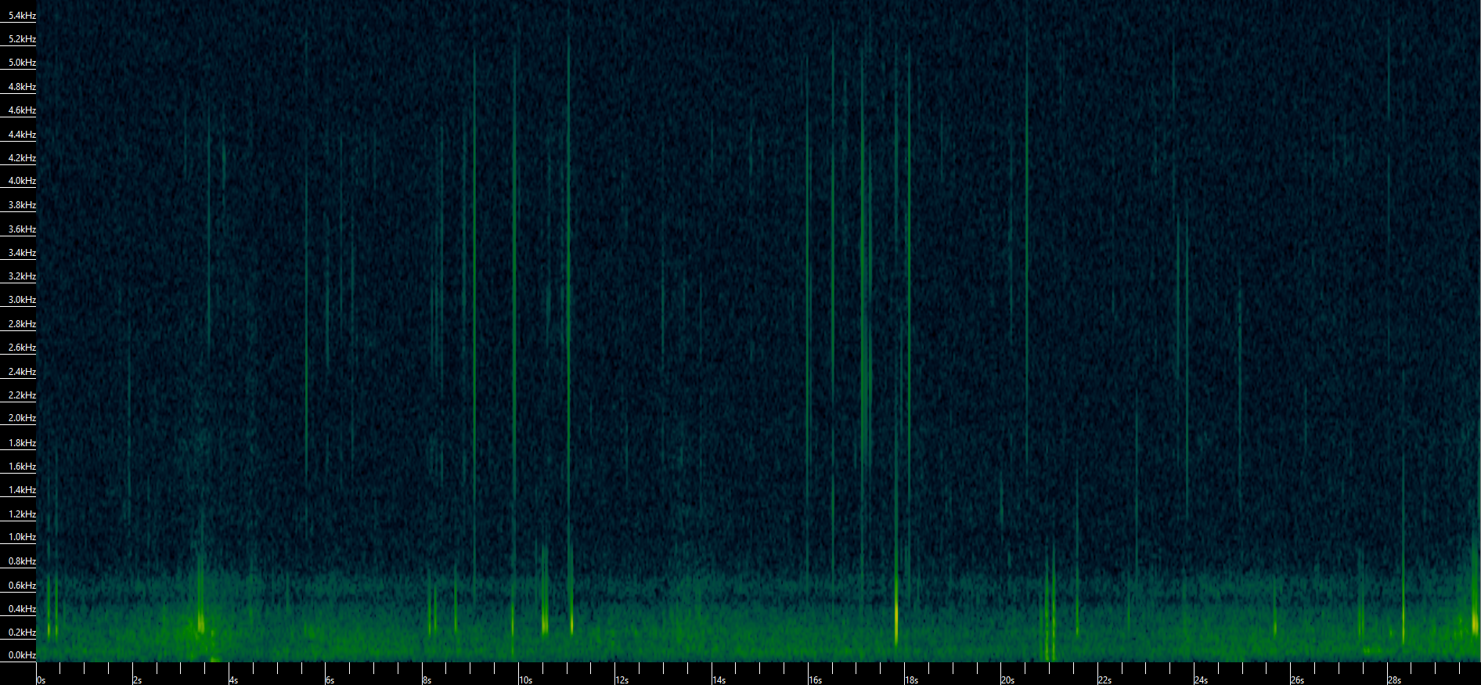Select the 24s time marker
Screen dimensions: 1481x685
click(x=1202, y=680)
